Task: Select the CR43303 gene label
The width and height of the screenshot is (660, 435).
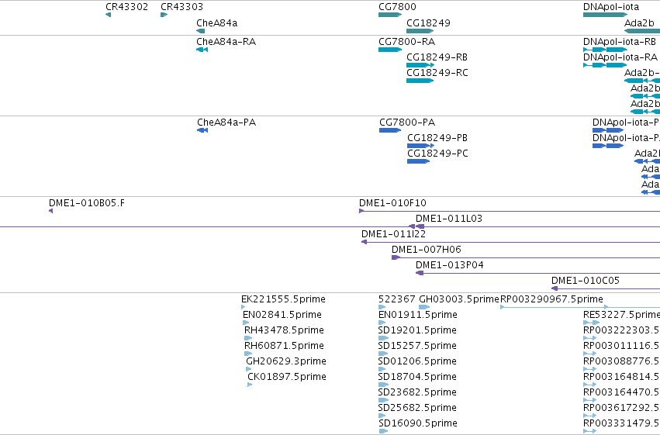Action: coord(181,7)
